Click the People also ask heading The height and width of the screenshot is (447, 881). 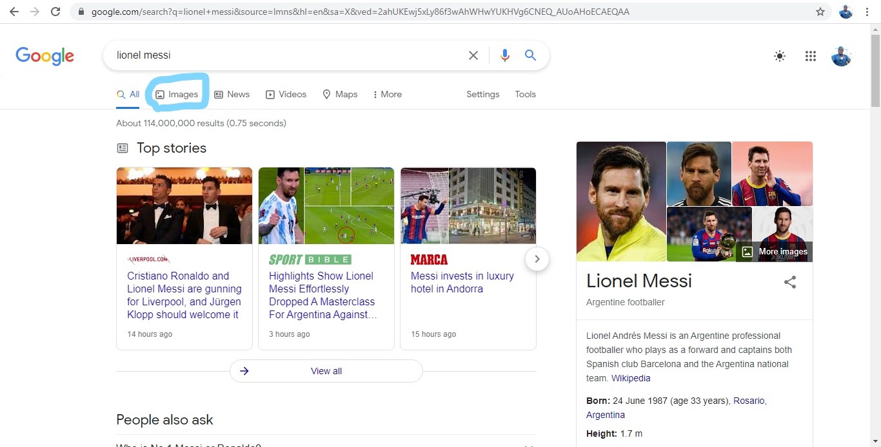click(164, 420)
